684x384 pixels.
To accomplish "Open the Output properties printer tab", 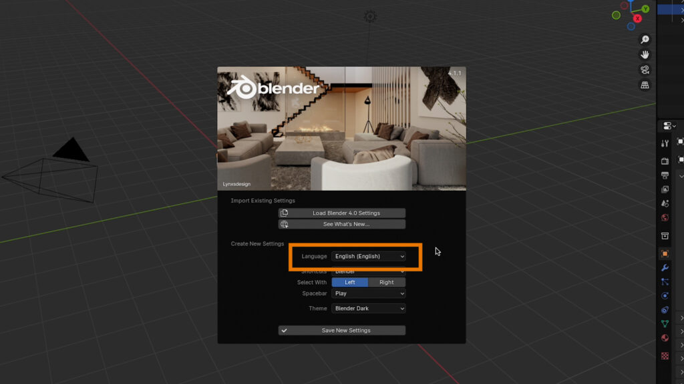I will 665,175.
